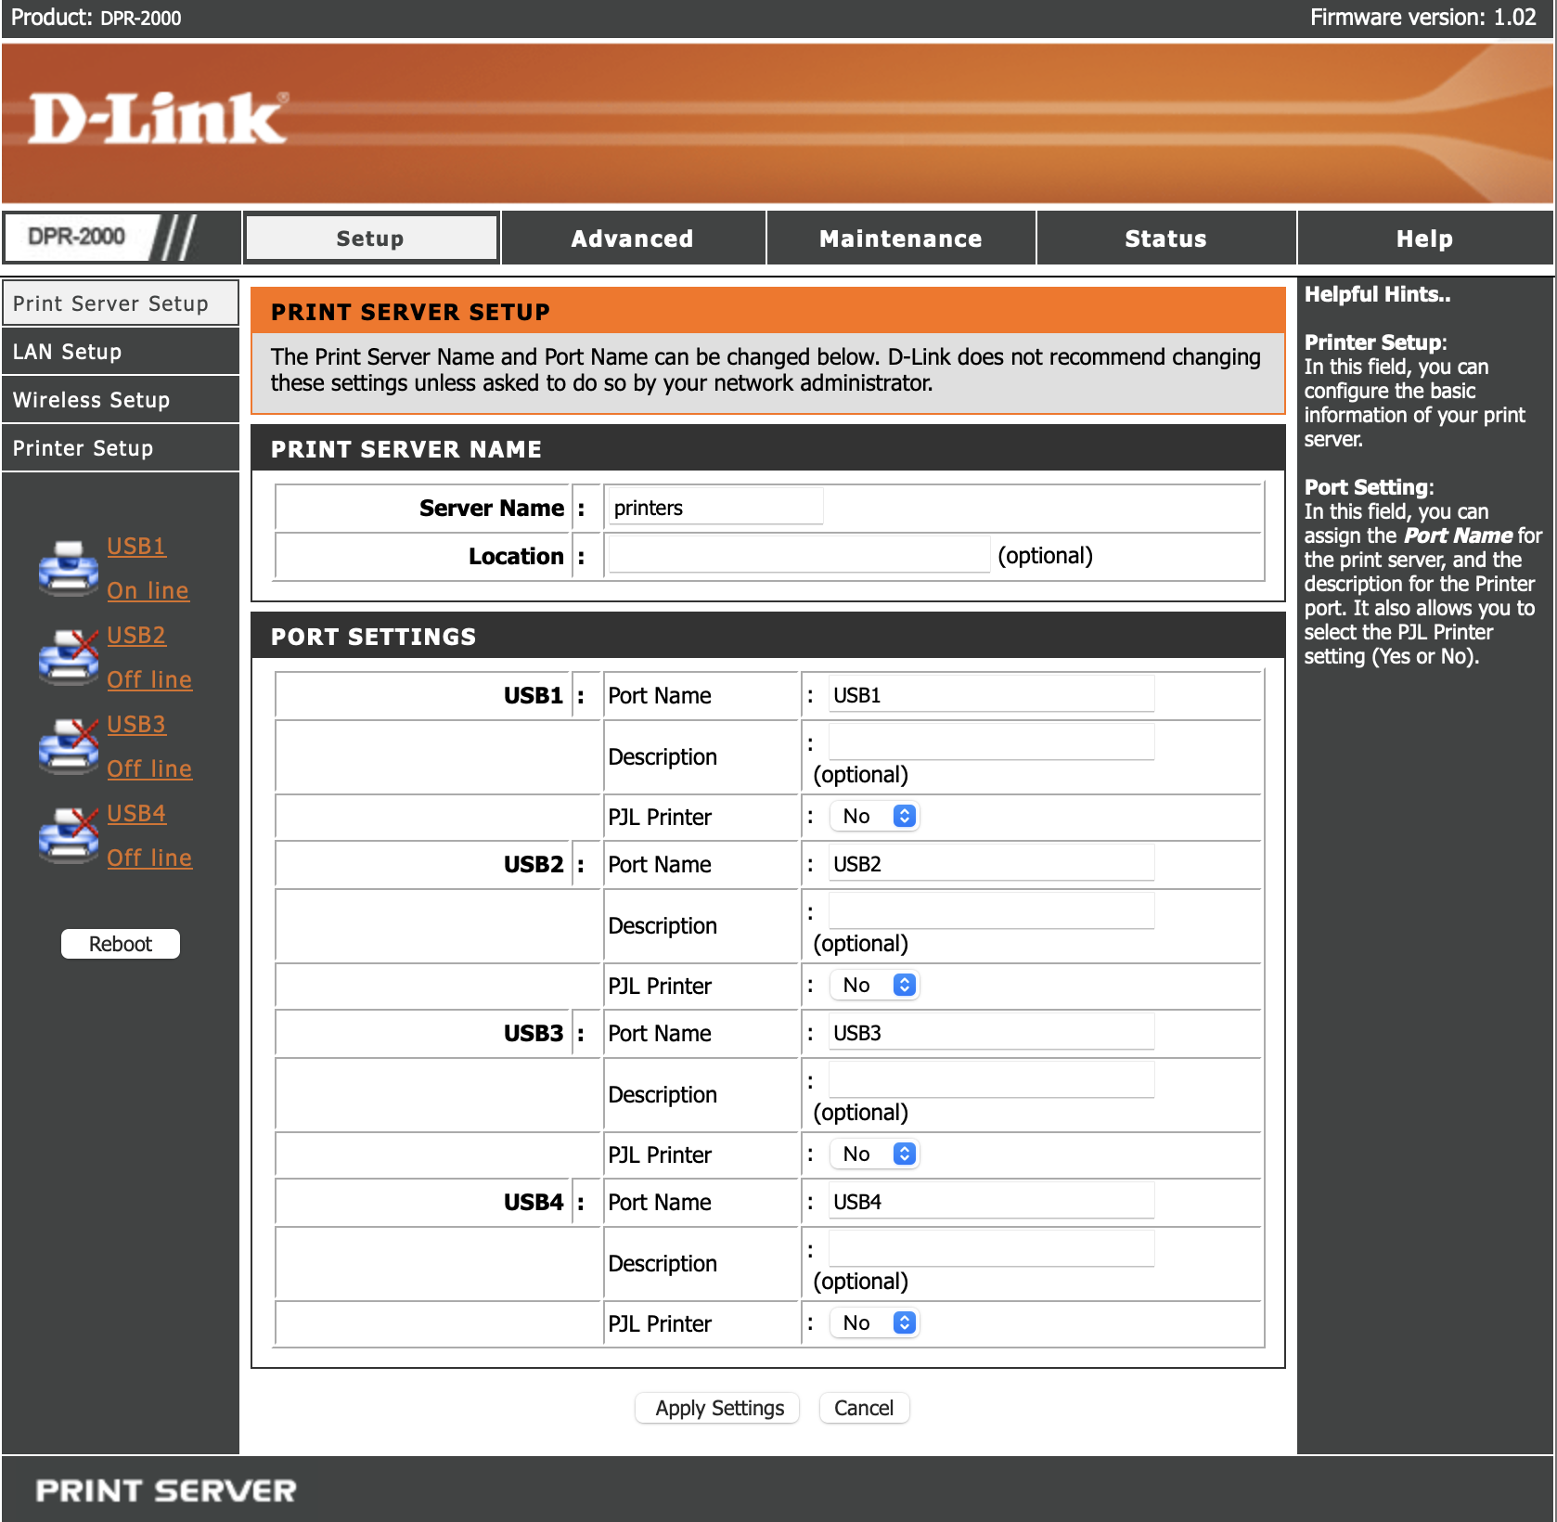The height and width of the screenshot is (1522, 1557).
Task: Switch to the Setup tab
Action: [x=371, y=239]
